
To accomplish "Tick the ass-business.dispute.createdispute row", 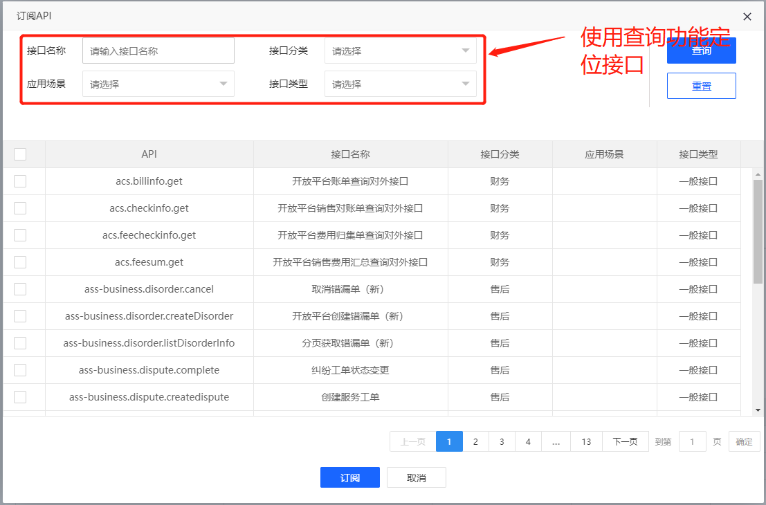I will (20, 396).
